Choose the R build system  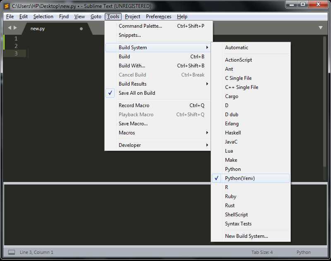[x=251, y=187]
